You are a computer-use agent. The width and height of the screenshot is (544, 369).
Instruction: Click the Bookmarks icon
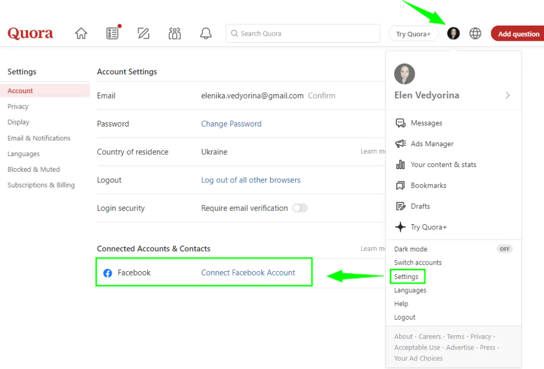click(x=401, y=186)
